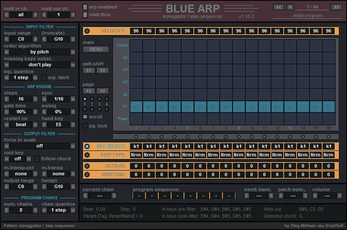Image resolution: width=347 pixels, height=230 pixels.
Task: Go to next page with page arrow
Action: (x=102, y=91)
